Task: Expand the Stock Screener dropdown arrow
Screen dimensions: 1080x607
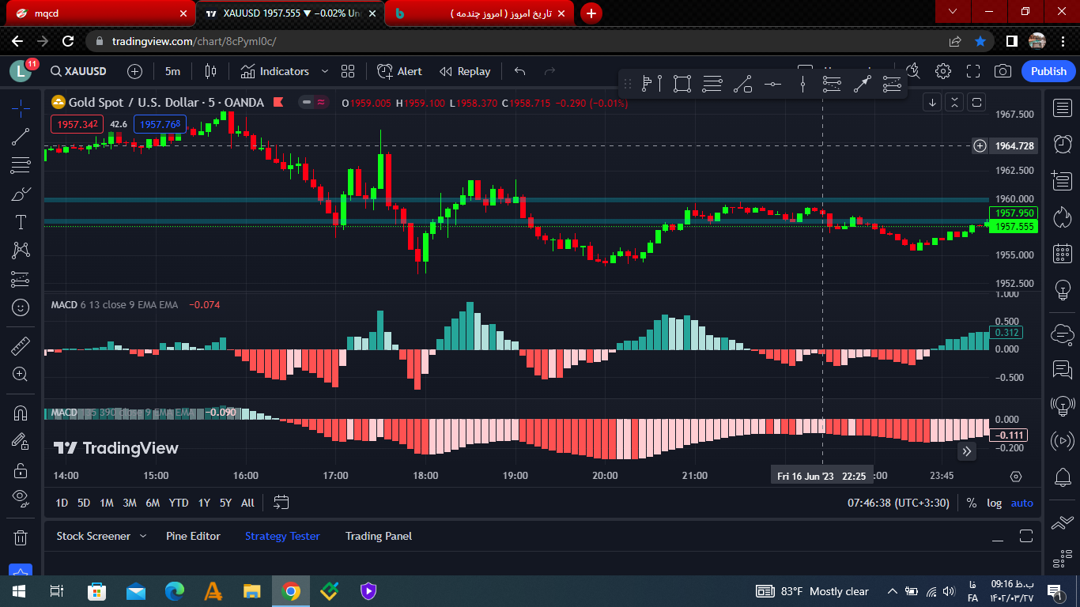Action: tap(143, 536)
